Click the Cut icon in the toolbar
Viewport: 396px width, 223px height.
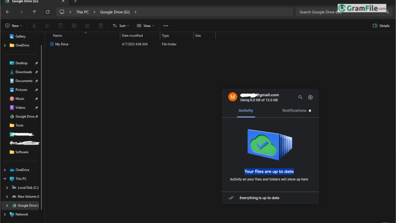click(x=34, y=26)
